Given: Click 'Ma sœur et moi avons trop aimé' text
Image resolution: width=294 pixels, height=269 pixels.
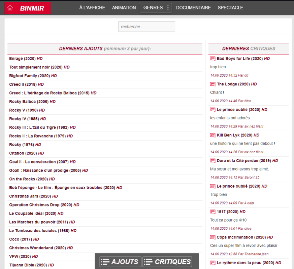Looking at the screenshot, I should pos(239,169).
